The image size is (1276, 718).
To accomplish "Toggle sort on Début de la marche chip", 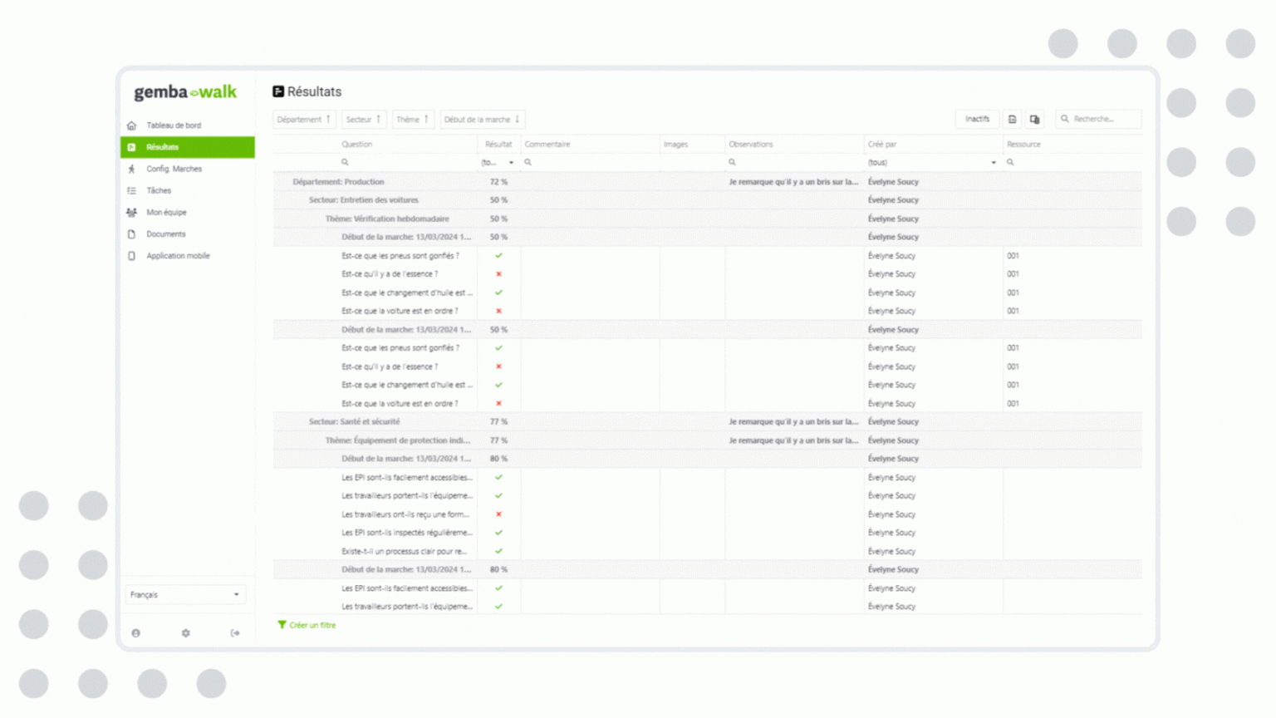I will [482, 120].
